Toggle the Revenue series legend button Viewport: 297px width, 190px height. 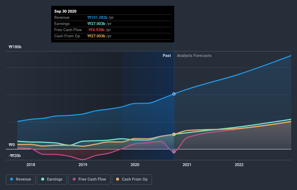click(21, 179)
